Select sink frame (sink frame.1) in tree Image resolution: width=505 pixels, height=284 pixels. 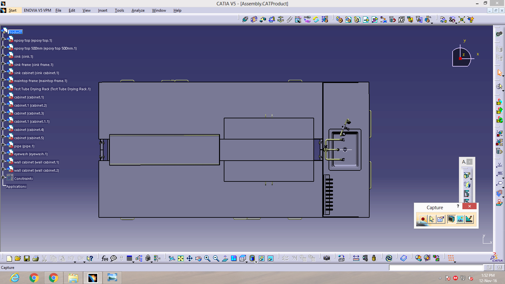point(34,65)
